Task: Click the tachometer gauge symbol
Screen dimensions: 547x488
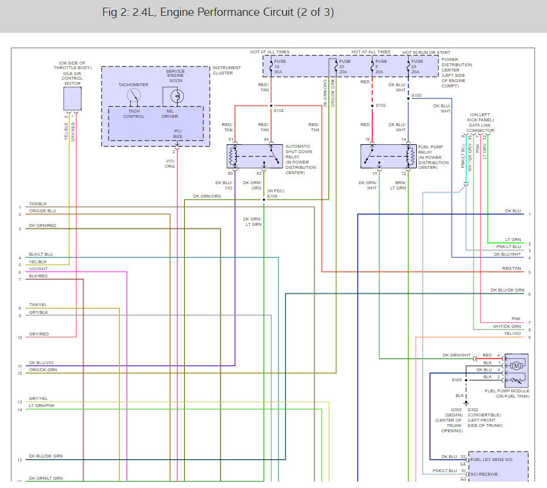Action: coord(134,95)
